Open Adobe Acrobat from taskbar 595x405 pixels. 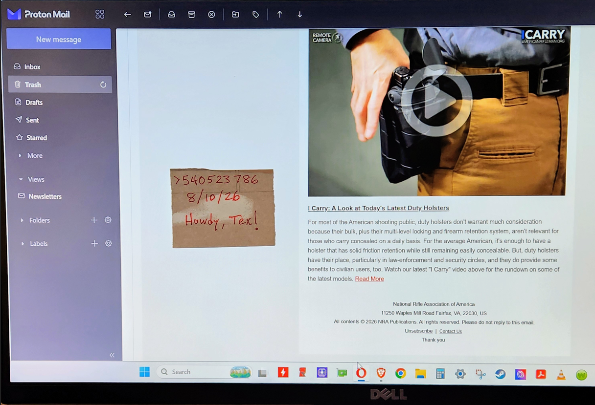click(x=541, y=375)
